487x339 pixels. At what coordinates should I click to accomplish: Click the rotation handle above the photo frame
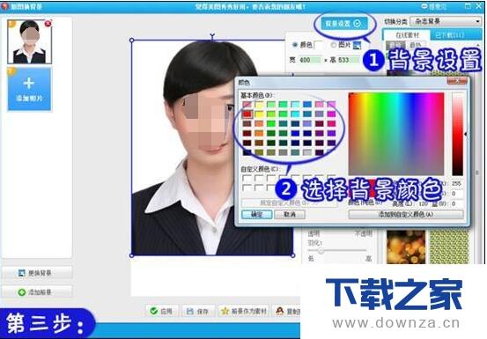pyautogui.click(x=212, y=36)
